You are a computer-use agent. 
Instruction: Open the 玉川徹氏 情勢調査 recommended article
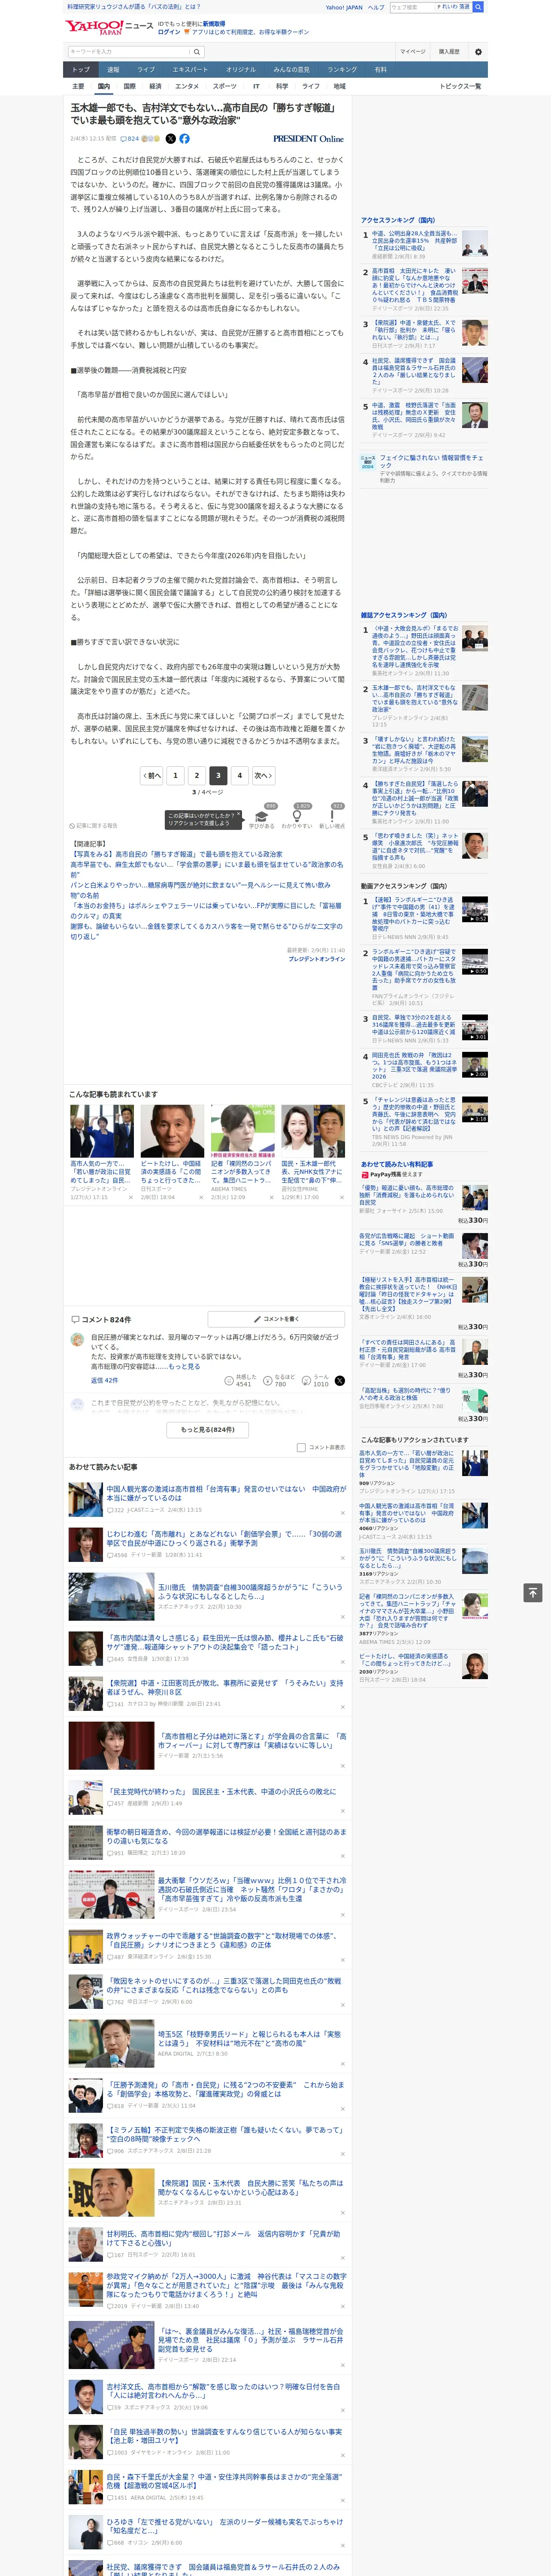pos(250,1591)
